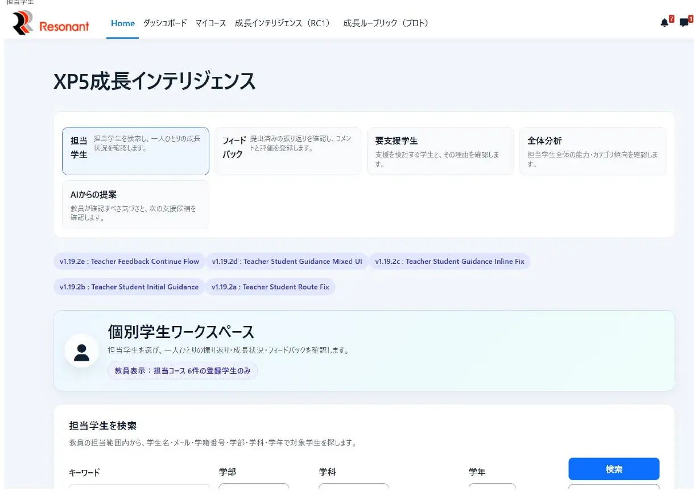Open the AIからの提案 card
Viewport: 694px width, 495px height.
click(135, 205)
